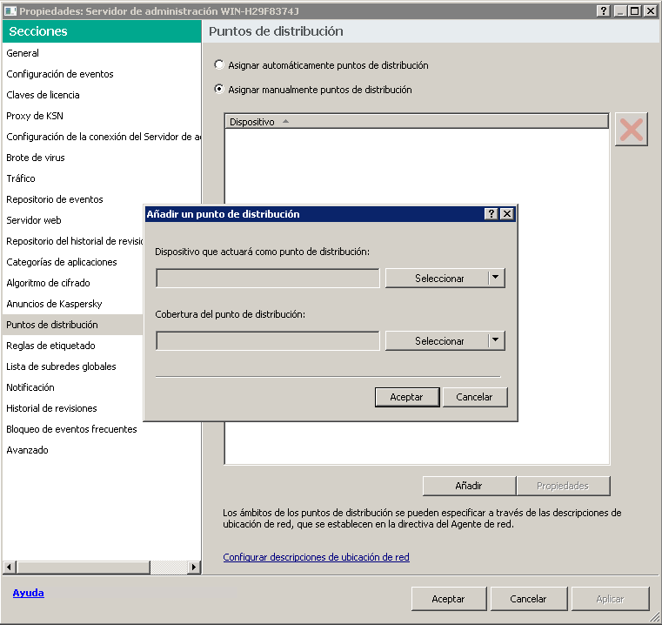
Task: Open Configuración de la conexión del Servidor section
Action: pos(101,137)
